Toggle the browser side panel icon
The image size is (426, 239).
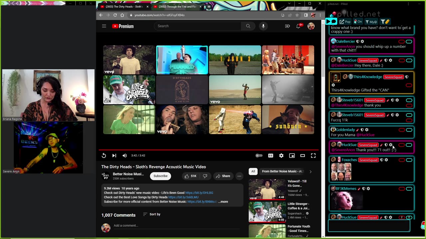(x=306, y=15)
